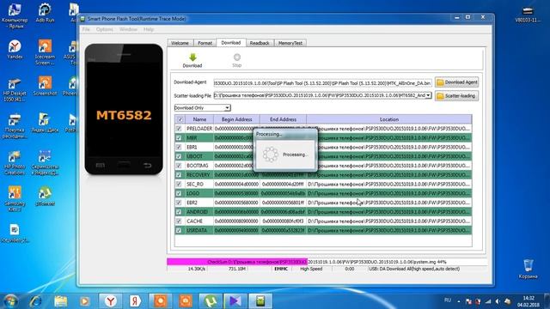This screenshot has width=550, height=309.
Task: Open Samsung Kies 3 desktop icon
Action: (15, 198)
